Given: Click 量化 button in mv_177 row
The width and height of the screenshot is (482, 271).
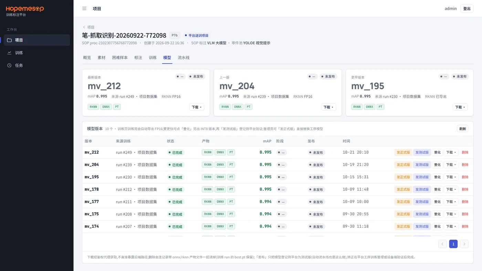Looking at the screenshot, I should [437, 202].
